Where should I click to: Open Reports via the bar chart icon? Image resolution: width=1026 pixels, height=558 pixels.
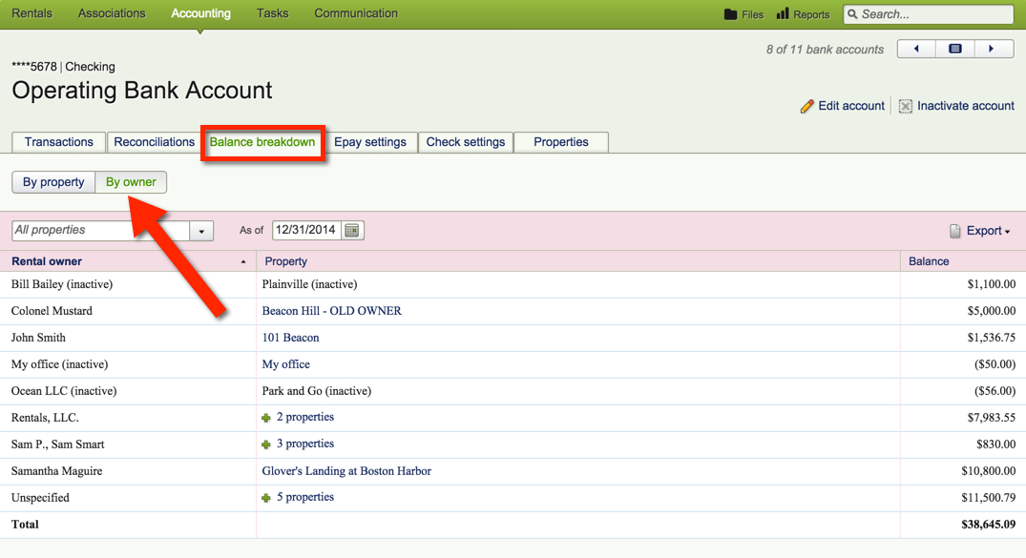[785, 14]
